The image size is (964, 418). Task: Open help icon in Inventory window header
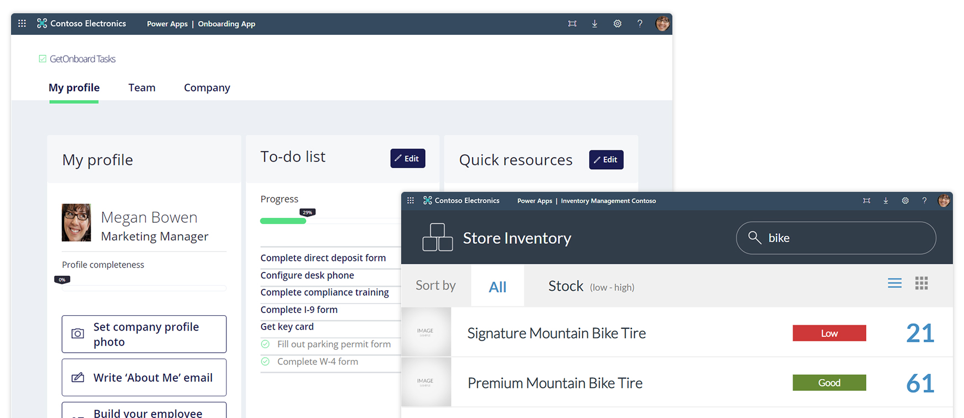point(924,201)
